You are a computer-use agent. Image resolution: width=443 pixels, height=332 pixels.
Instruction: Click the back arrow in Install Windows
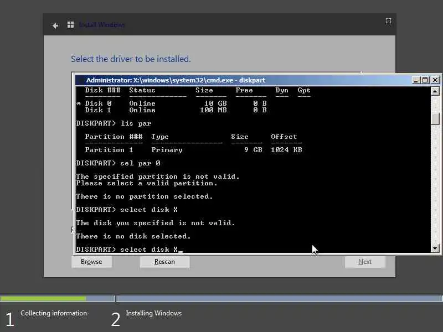[x=55, y=25]
